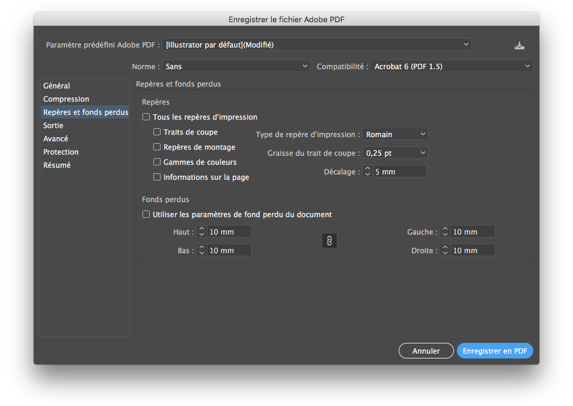Tick the Gammes de couleurs checkbox
Viewport: 573px width, 406px height.
click(x=157, y=162)
